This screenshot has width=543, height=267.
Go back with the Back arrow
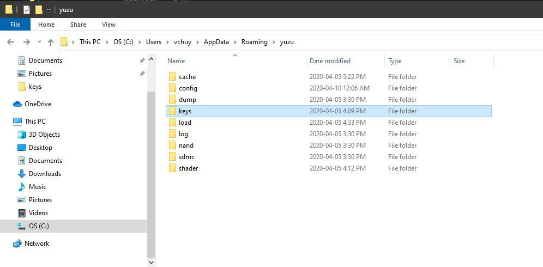pyautogui.click(x=10, y=42)
